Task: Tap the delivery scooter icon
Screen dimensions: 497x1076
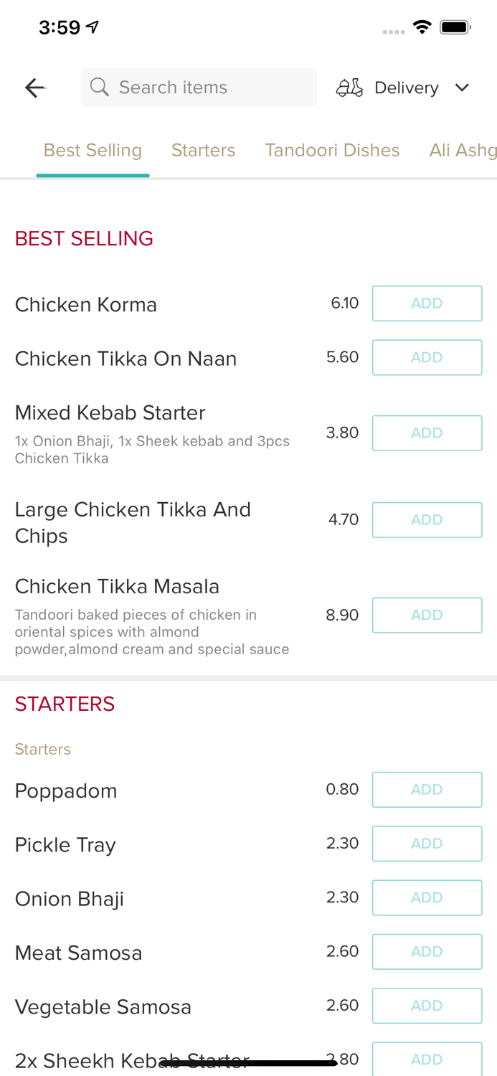Action: (349, 88)
